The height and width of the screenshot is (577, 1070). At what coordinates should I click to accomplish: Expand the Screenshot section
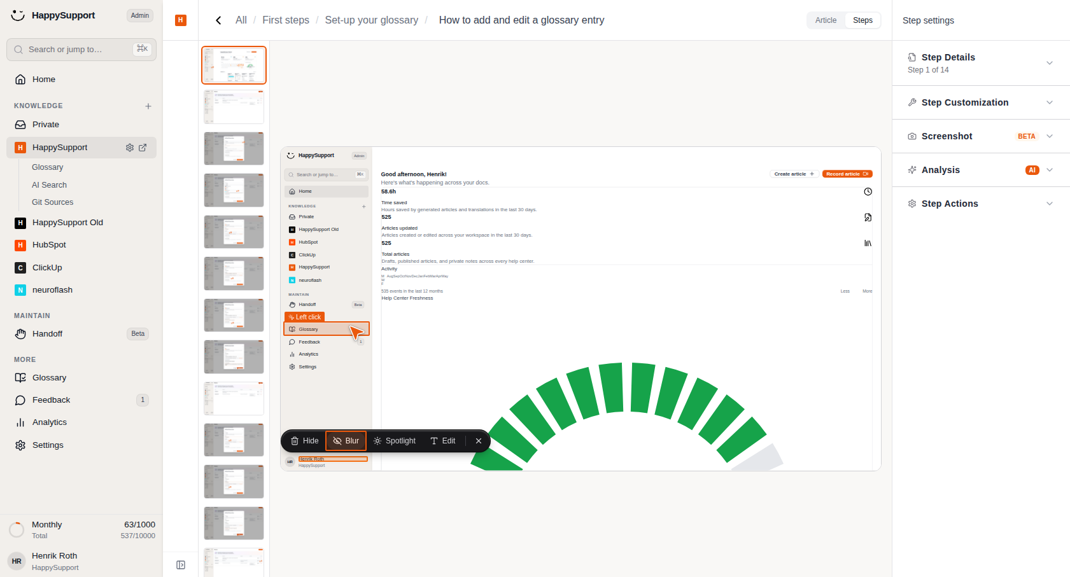(981, 136)
